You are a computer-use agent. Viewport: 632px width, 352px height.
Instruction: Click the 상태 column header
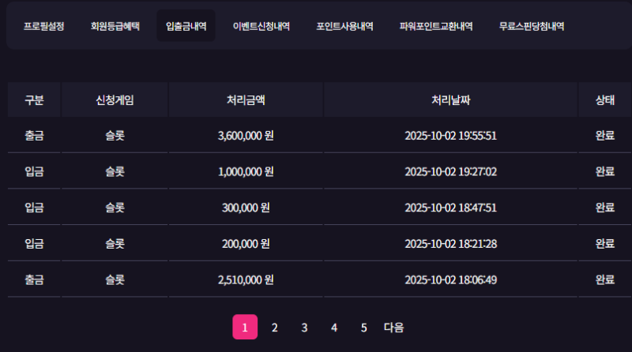605,100
